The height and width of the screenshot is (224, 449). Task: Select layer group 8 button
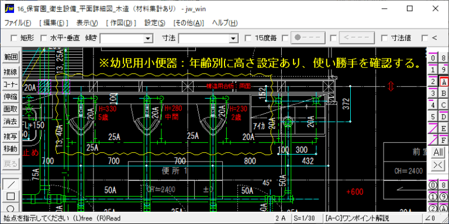[x=444, y=185]
